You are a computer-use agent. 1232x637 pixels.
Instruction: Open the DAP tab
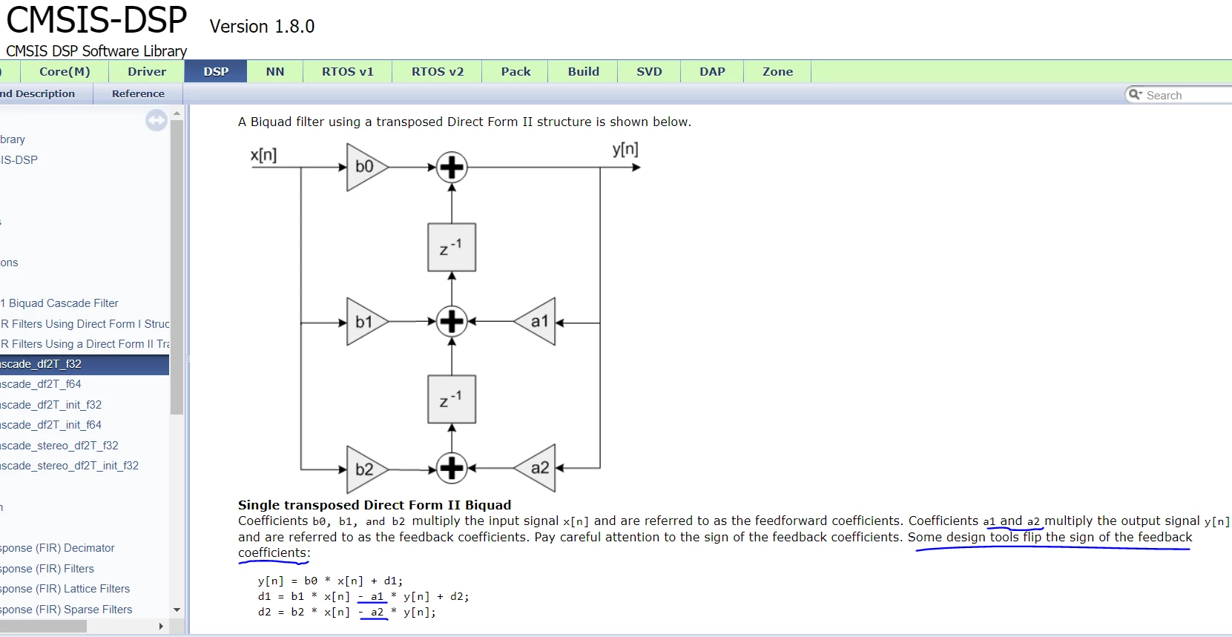pyautogui.click(x=712, y=71)
